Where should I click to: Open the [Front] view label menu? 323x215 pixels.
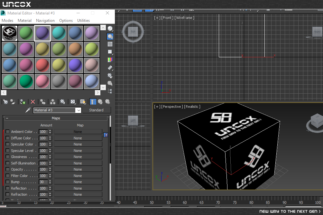[167, 18]
